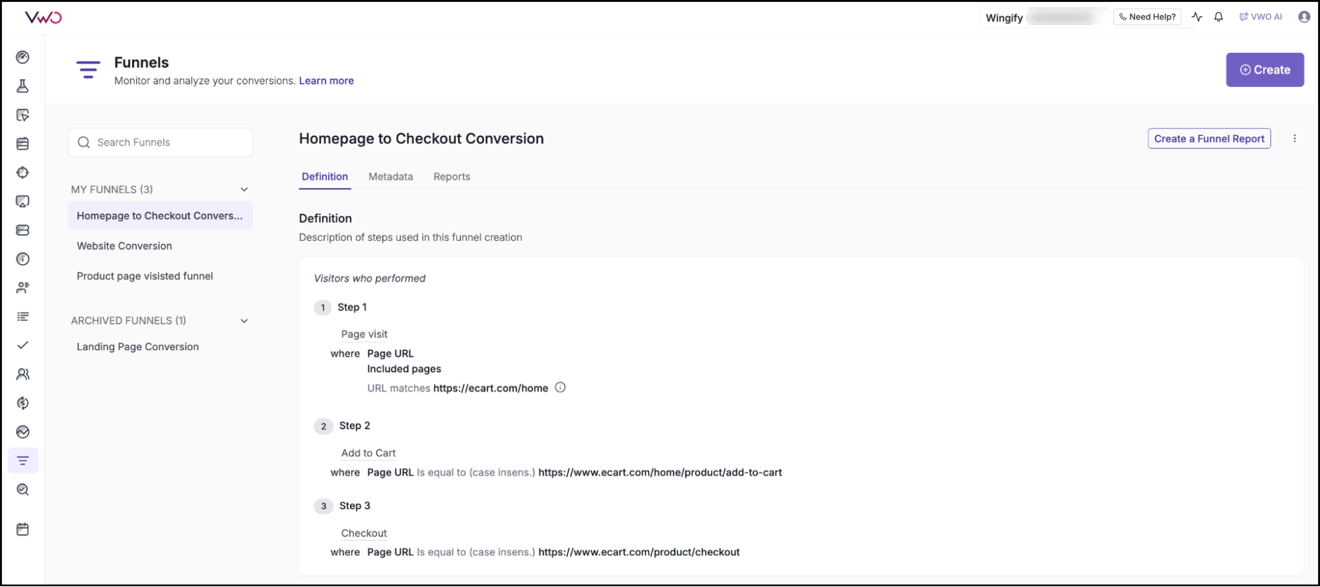Click the VWO logo

coord(43,16)
